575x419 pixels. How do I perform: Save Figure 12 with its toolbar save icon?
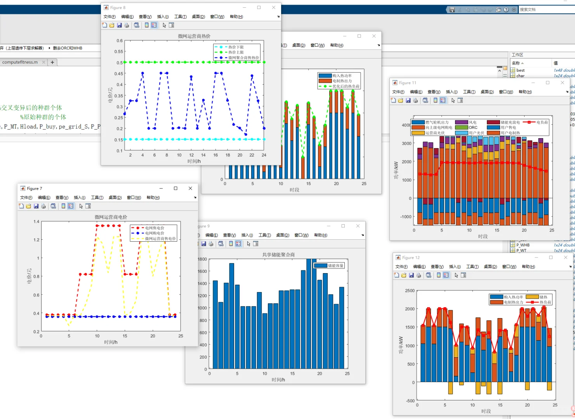point(411,275)
